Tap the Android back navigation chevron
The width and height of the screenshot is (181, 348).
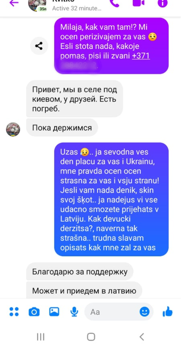click(142, 337)
